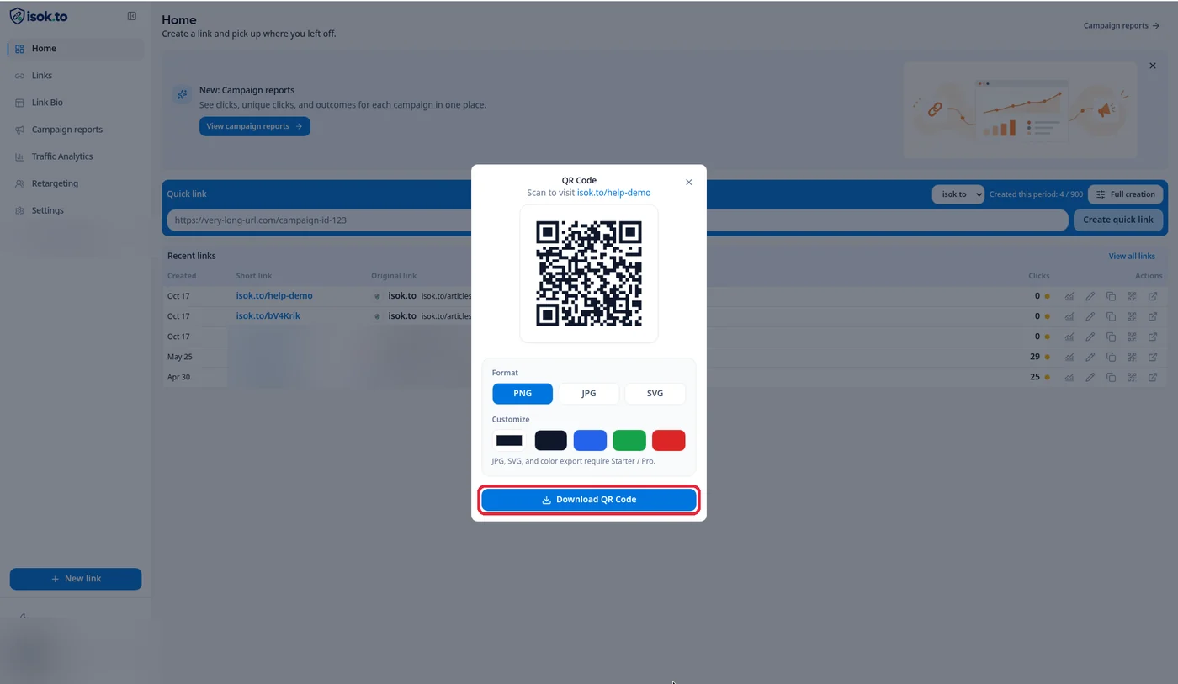Click Create quick link button

(x=1118, y=220)
